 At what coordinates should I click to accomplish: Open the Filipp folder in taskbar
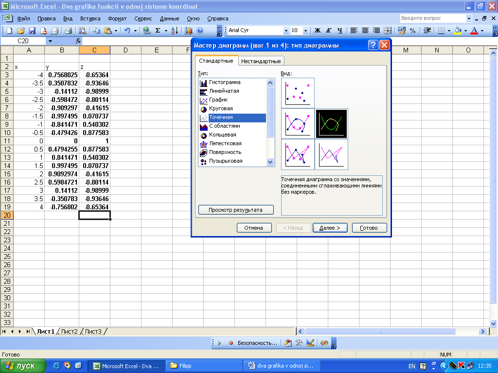[204, 366]
